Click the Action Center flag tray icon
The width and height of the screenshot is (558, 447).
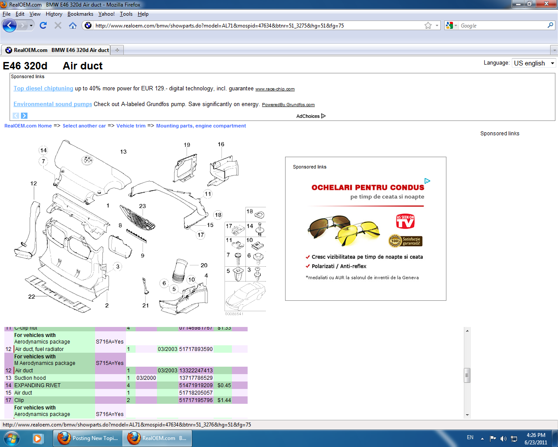click(x=493, y=438)
